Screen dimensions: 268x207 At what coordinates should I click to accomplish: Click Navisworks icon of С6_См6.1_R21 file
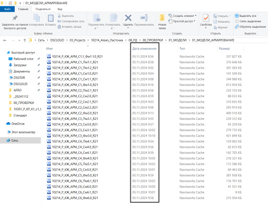49,192
